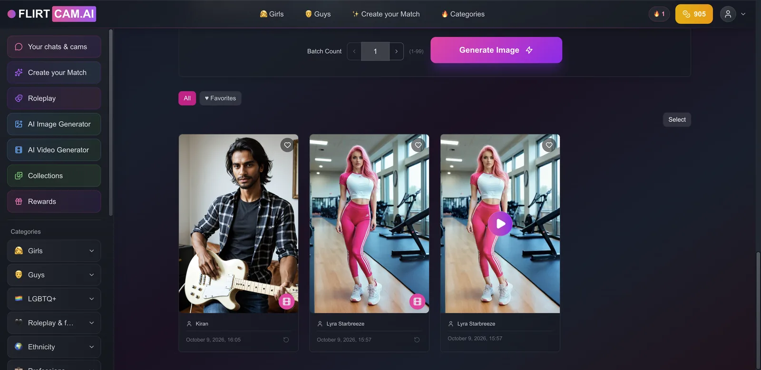This screenshot has height=370, width=761.
Task: Click the Kiran character name
Action: [202, 324]
